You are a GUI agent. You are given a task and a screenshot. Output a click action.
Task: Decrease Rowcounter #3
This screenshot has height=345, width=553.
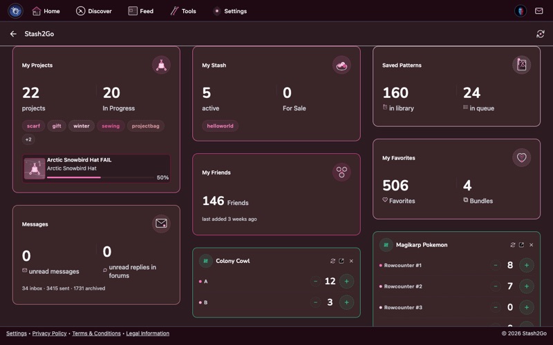(x=496, y=307)
